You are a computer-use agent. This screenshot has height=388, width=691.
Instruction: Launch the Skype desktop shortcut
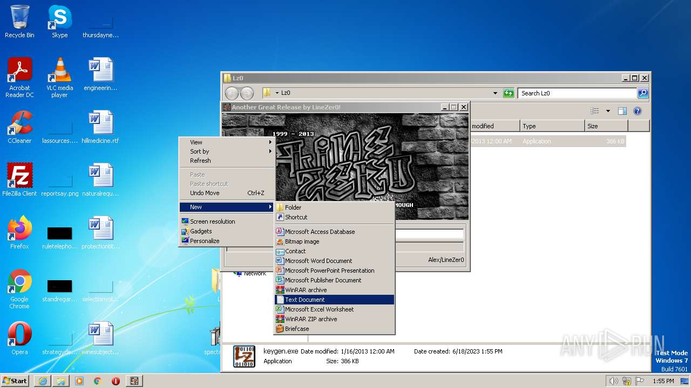59,22
